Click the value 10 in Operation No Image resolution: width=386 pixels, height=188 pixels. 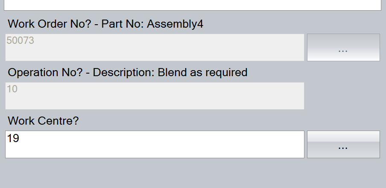point(12,89)
